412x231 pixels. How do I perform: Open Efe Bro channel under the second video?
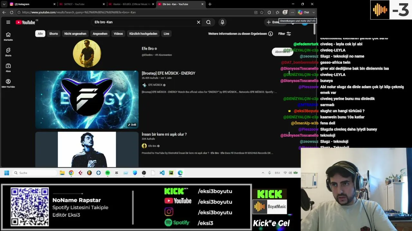[152, 146]
